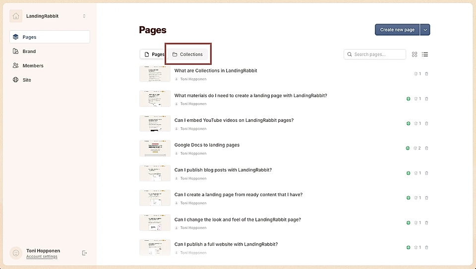The image size is (476, 269).
Task: Delete the 'What materials do I need' page
Action: [426, 99]
